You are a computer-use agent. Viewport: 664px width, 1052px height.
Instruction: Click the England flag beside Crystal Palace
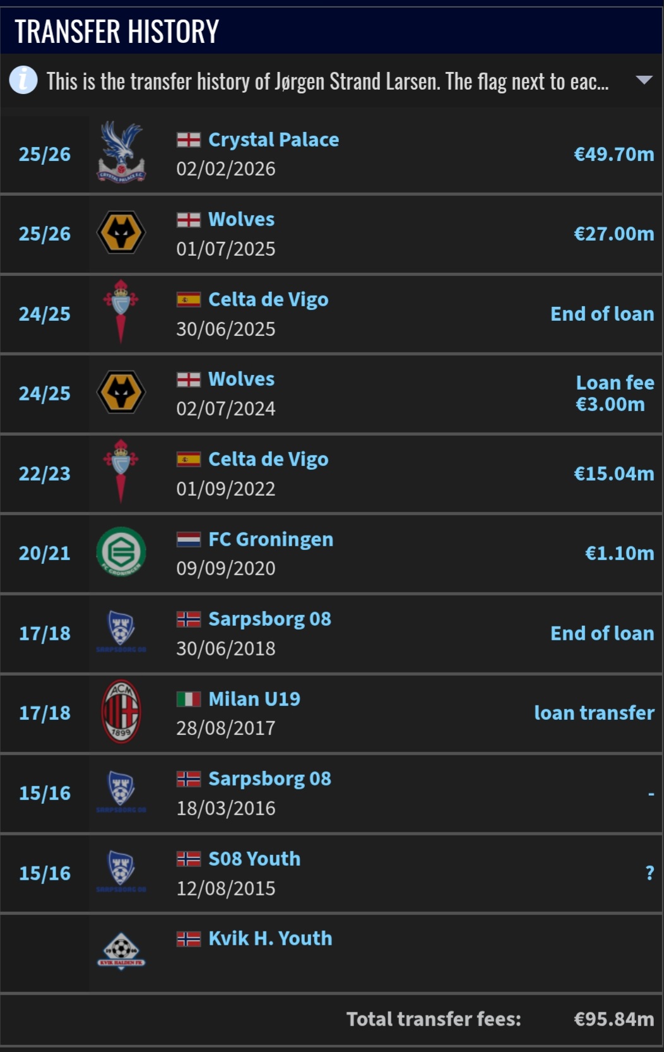click(189, 140)
